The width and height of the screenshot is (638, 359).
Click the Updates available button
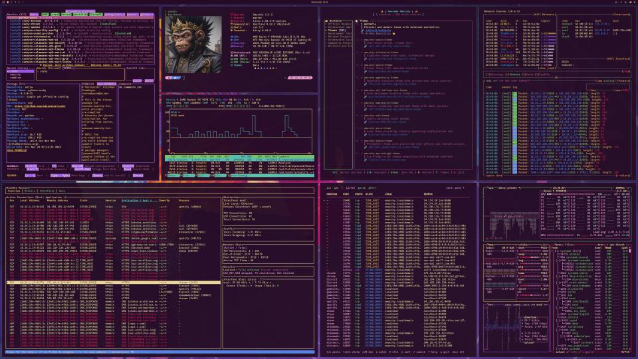80,11
